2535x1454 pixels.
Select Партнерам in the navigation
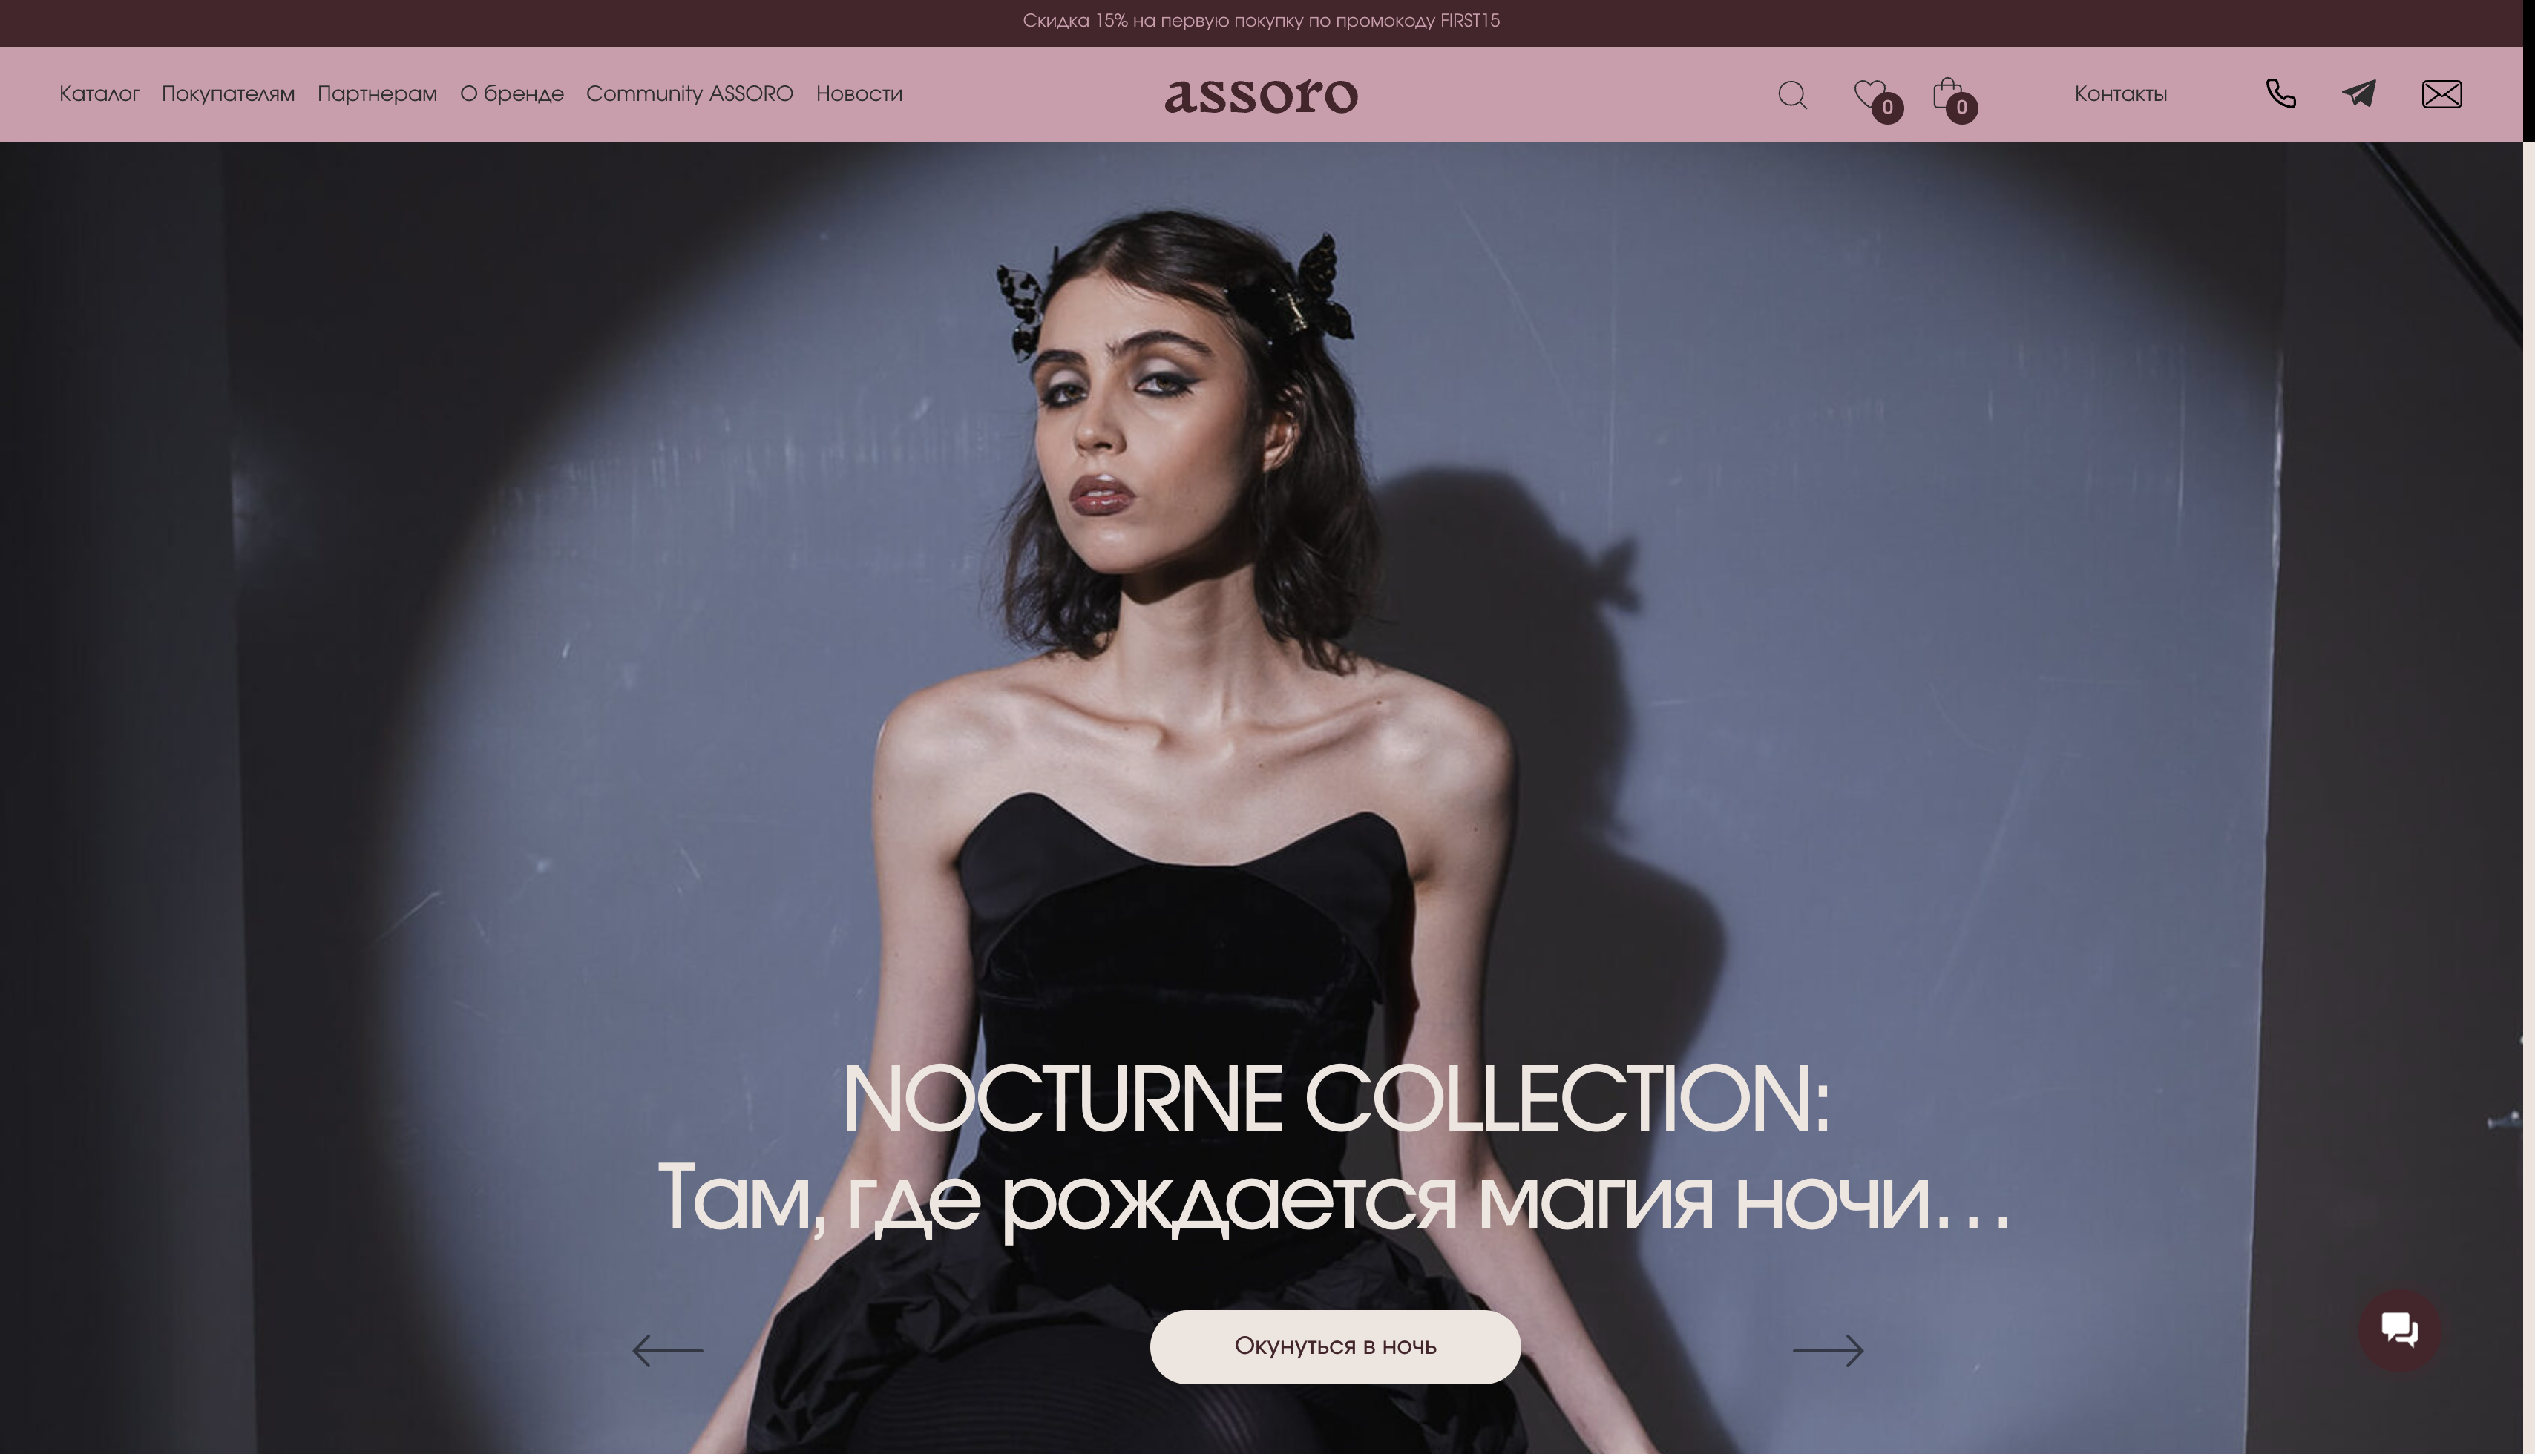click(376, 94)
